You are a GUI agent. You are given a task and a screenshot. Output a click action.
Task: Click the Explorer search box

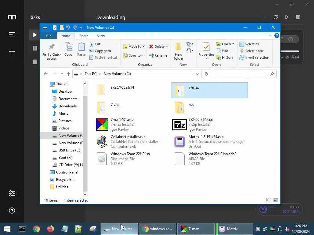tap(246, 74)
